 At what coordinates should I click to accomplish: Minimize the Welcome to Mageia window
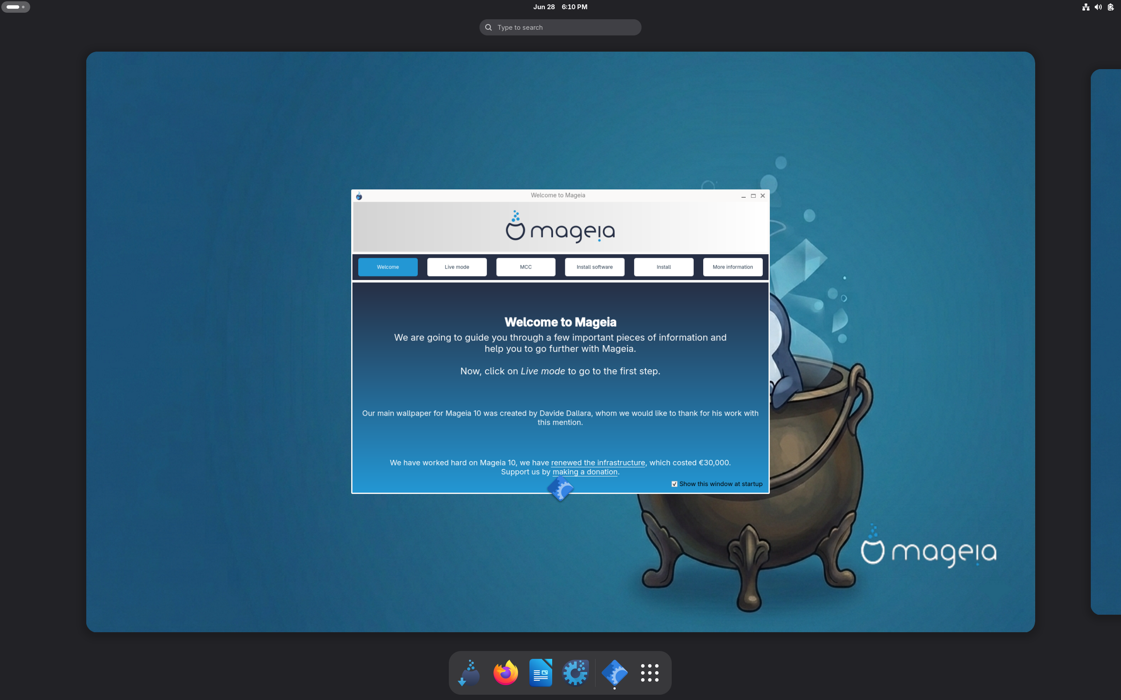pyautogui.click(x=744, y=196)
